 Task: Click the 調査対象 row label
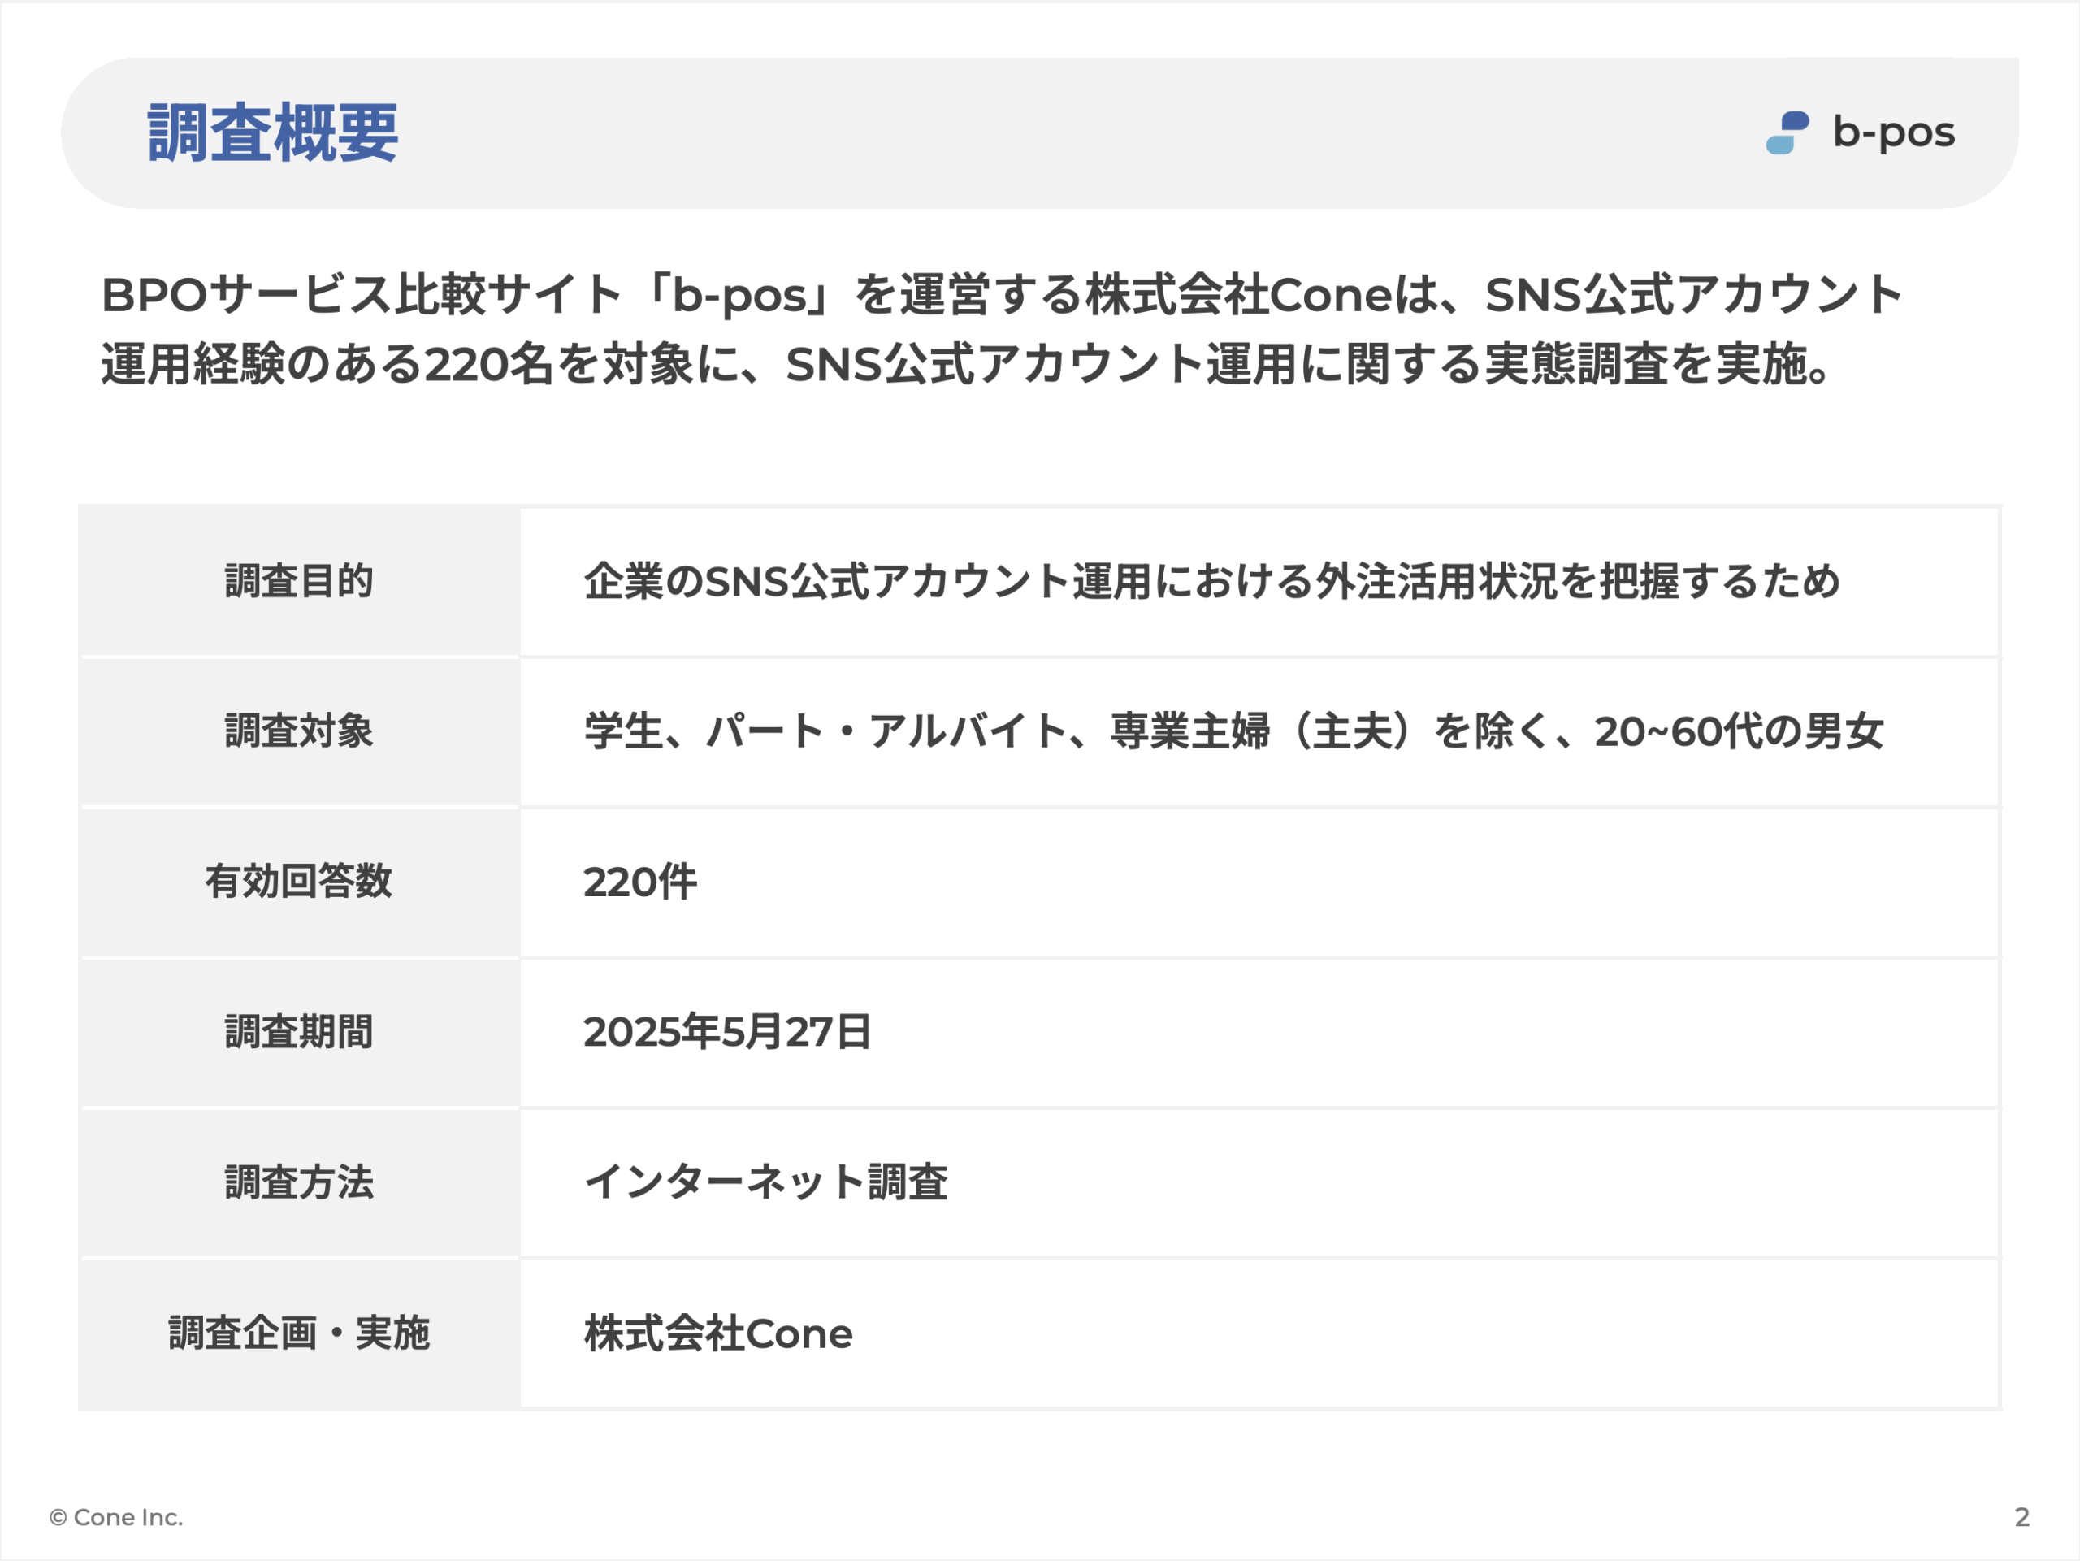299,731
